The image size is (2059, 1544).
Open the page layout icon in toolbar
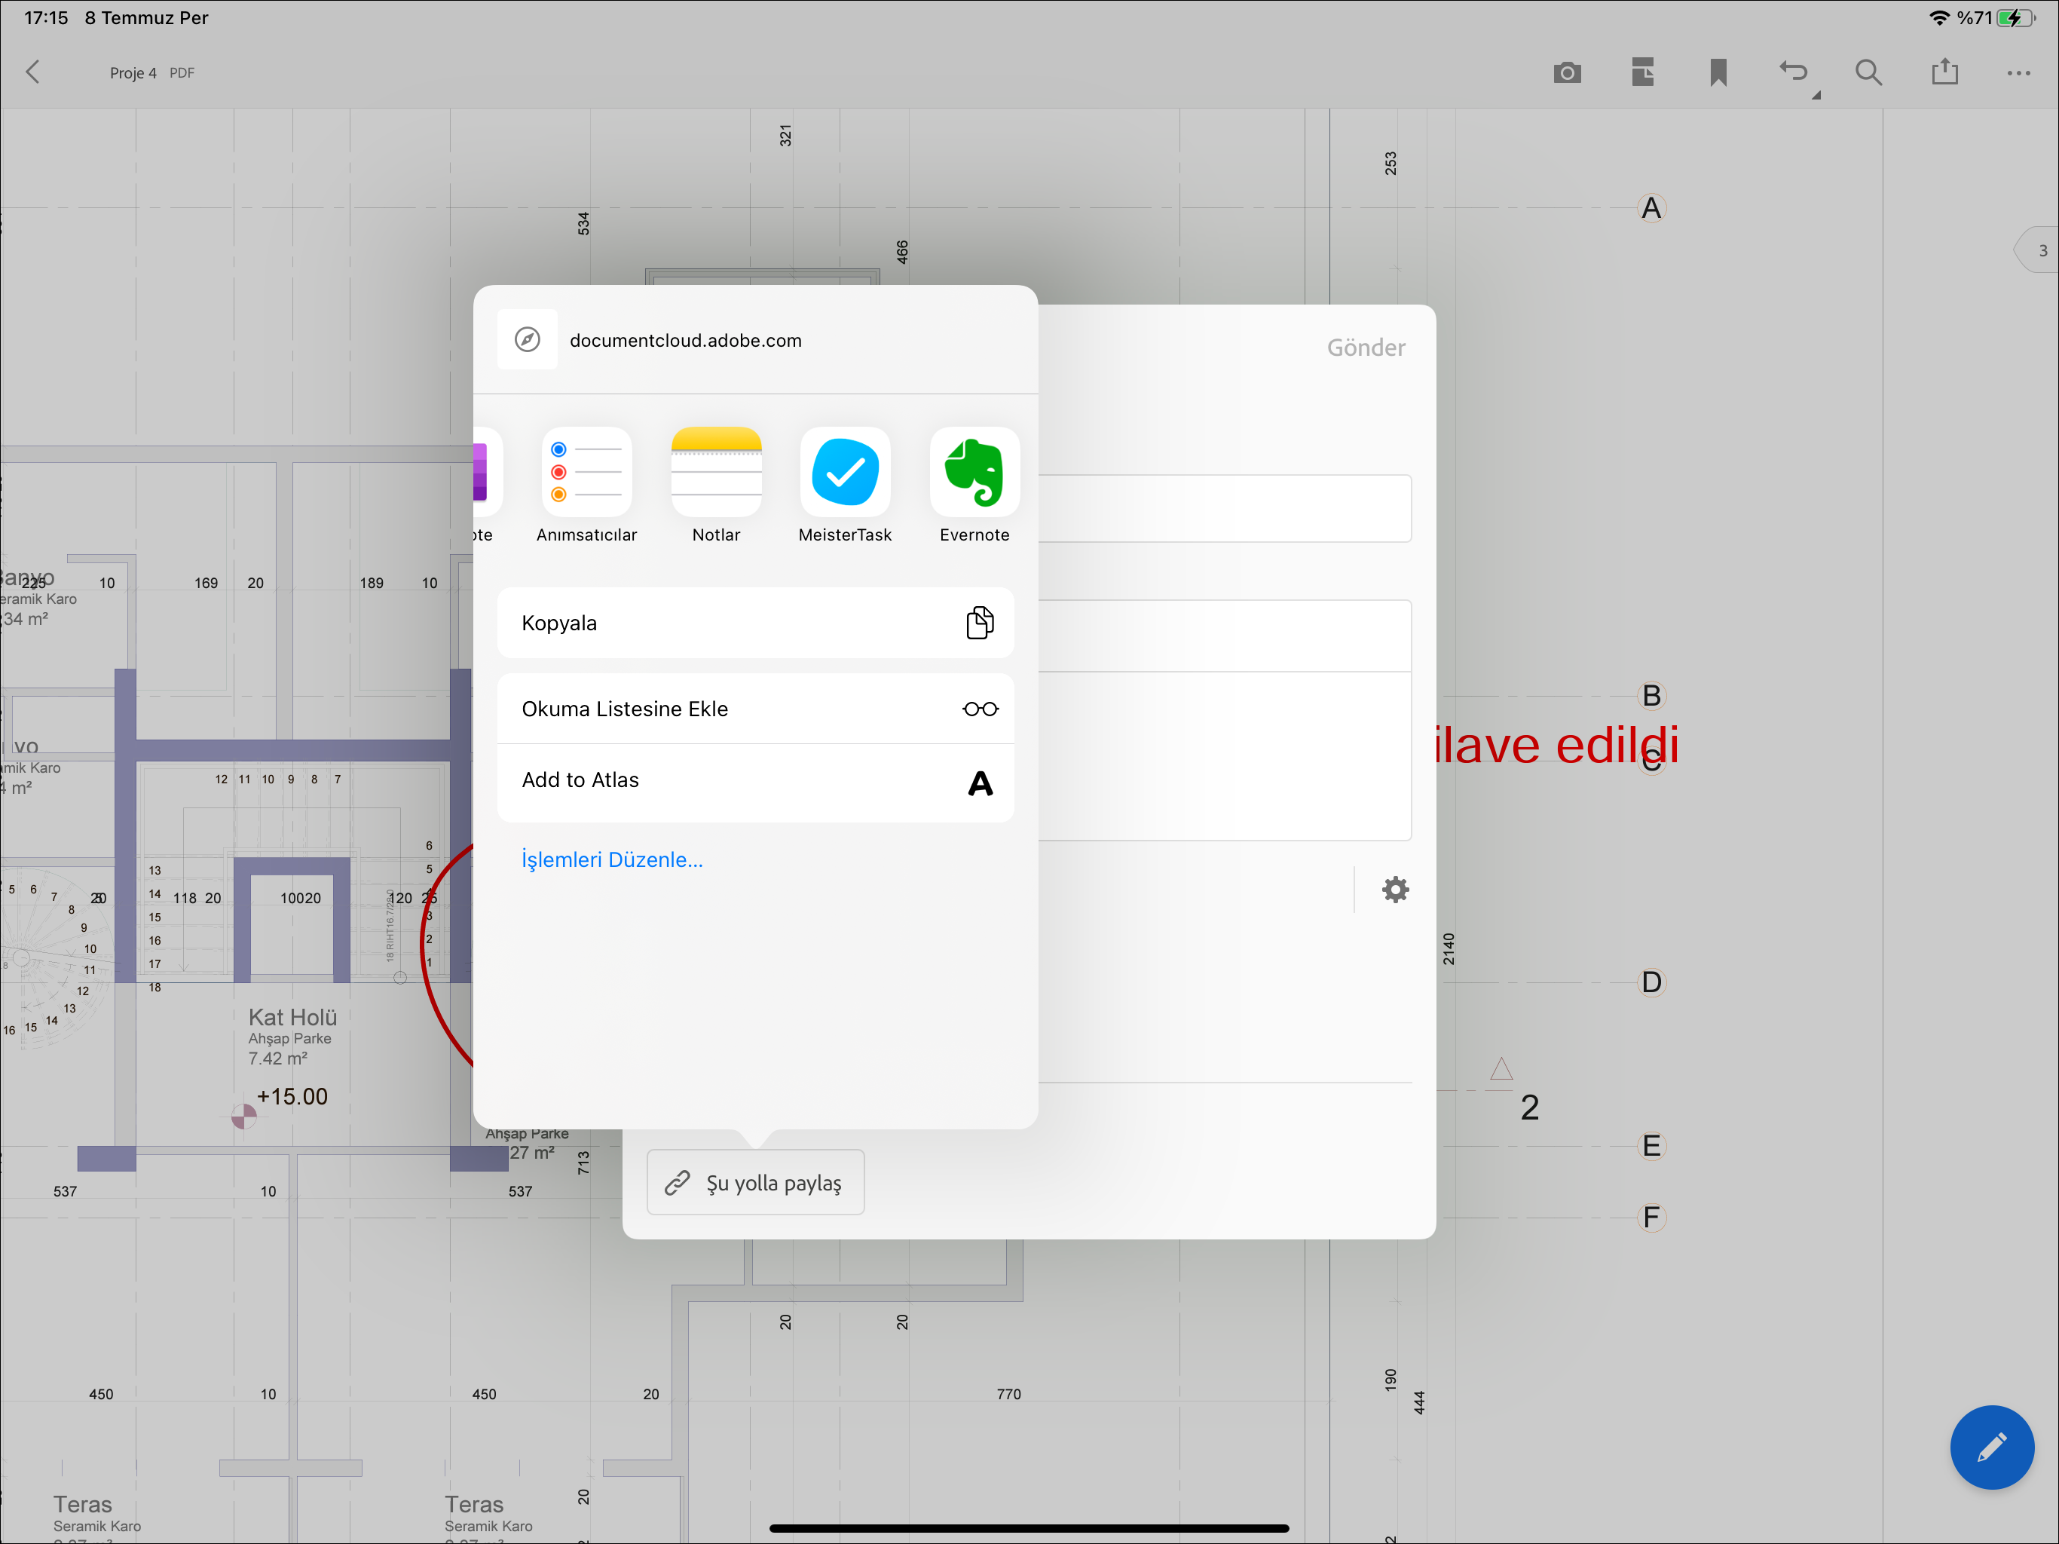coord(1643,72)
